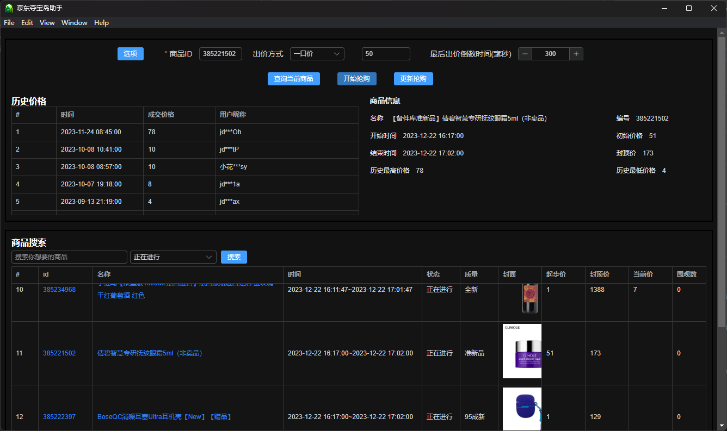This screenshot has height=431, width=727.
Task: Open the Help menu
Action: 101,23
